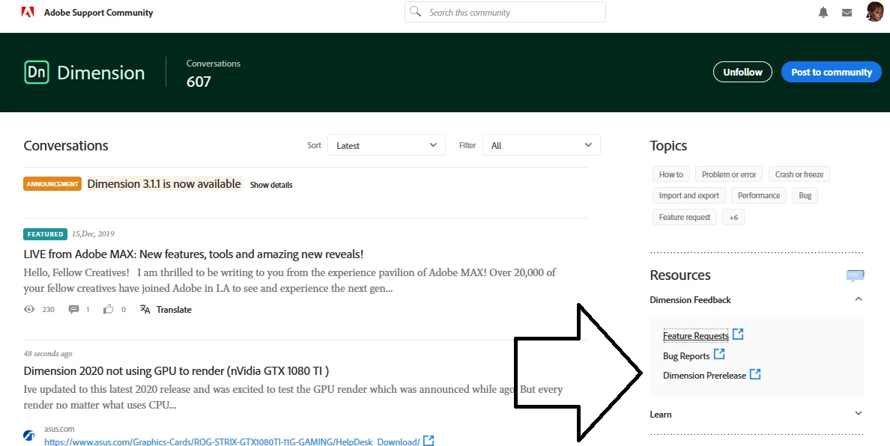
Task: Open the notifications bell
Action: tap(823, 13)
